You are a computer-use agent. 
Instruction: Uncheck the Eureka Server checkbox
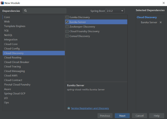click(x=67, y=22)
